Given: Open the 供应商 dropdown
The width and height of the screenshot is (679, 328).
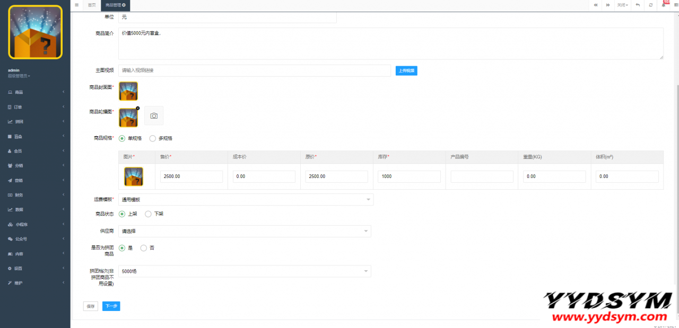Looking at the screenshot, I should (x=245, y=231).
